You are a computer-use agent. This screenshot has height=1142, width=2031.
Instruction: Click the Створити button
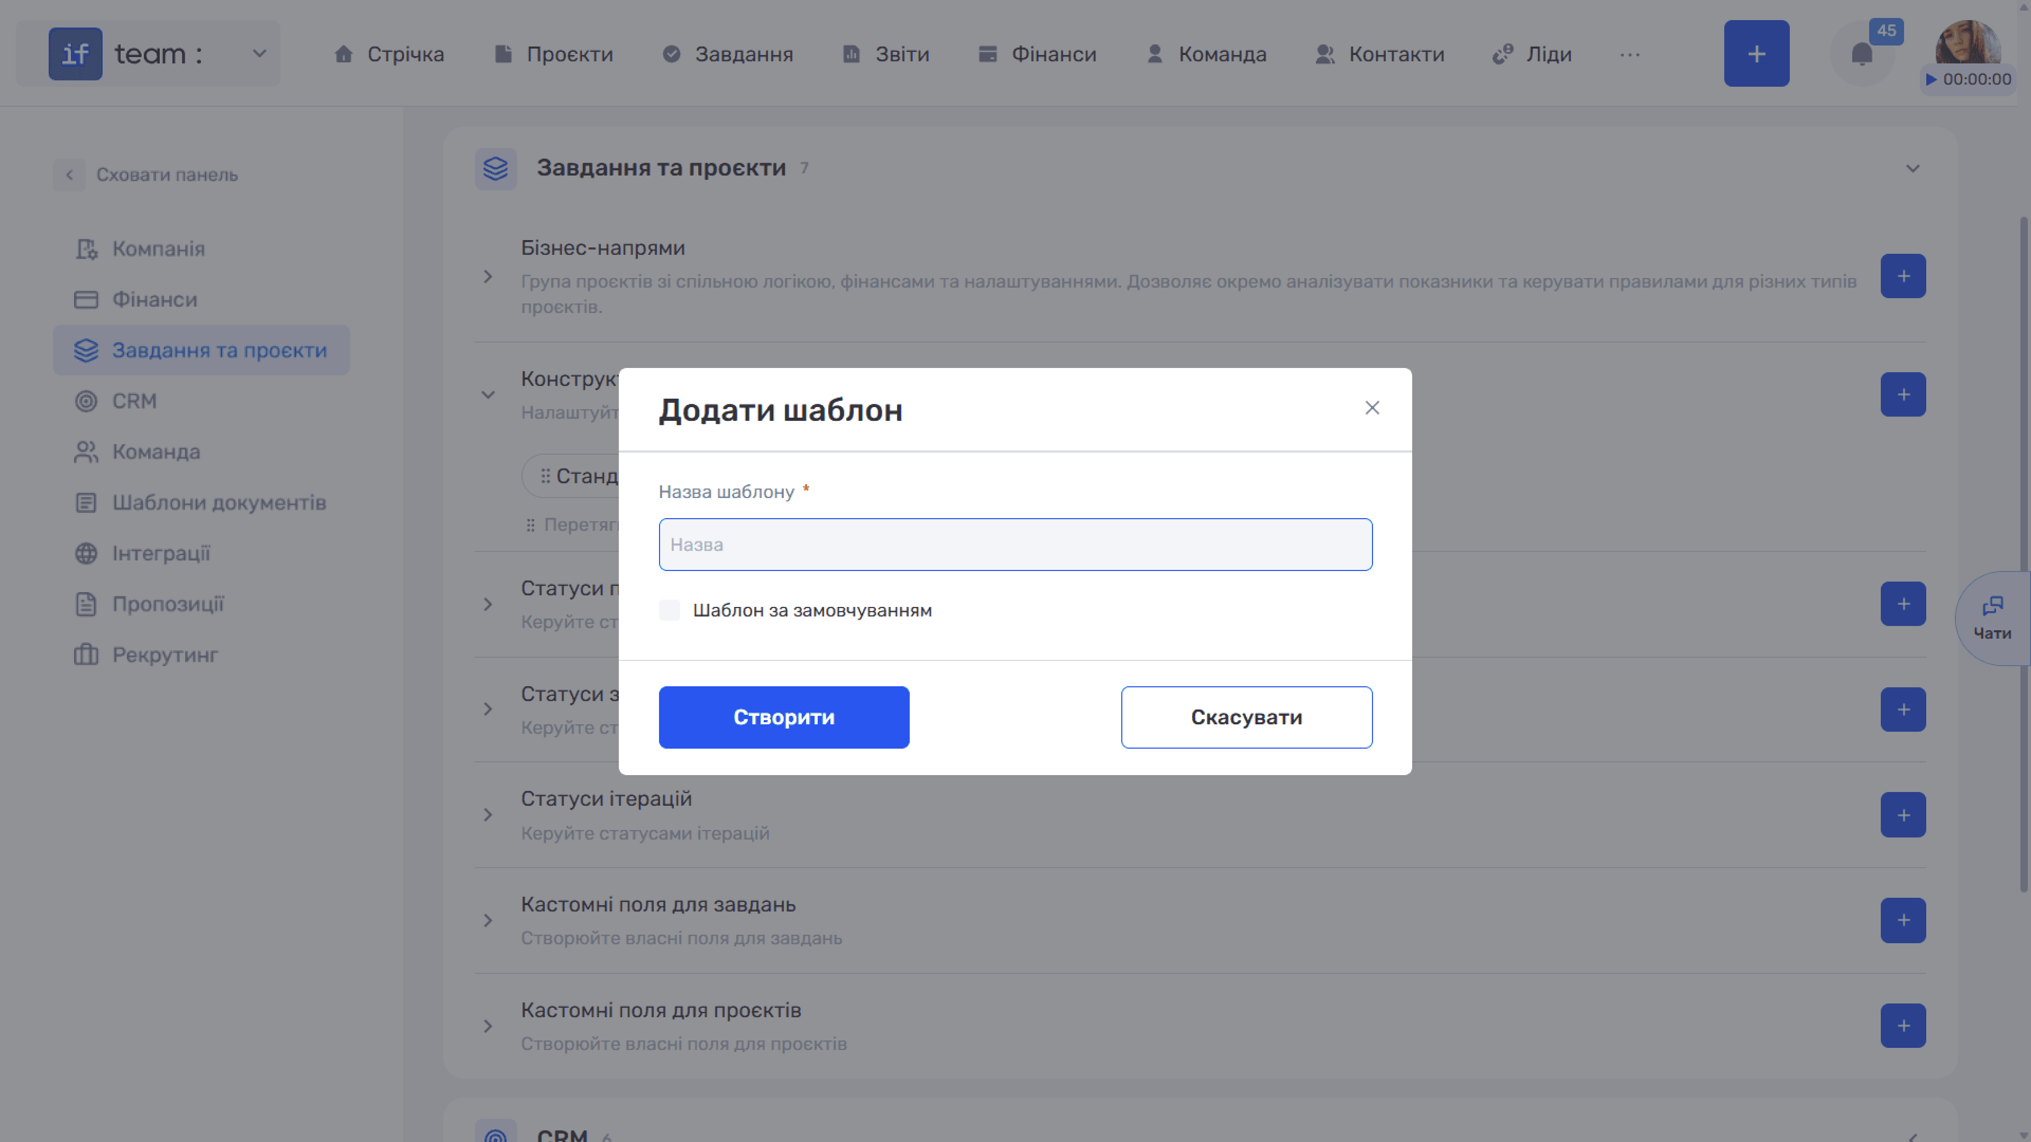pyautogui.click(x=784, y=717)
